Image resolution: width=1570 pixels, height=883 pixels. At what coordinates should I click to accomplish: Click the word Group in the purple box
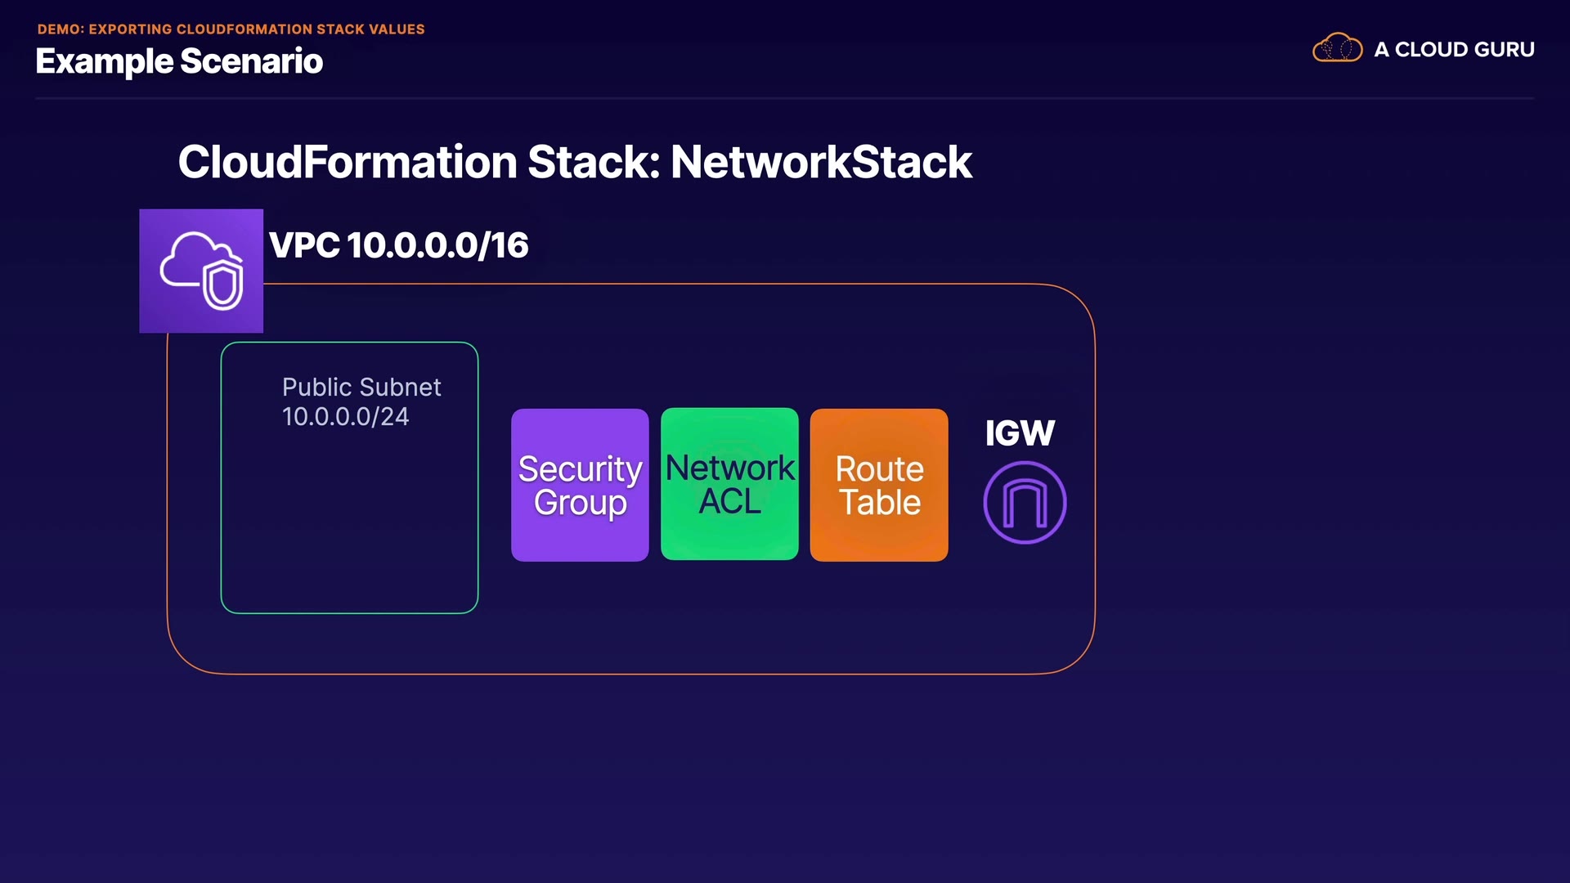[580, 502]
